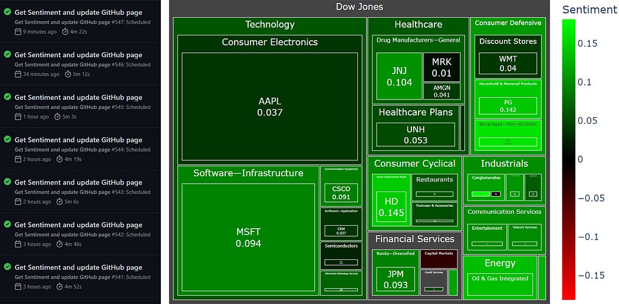This screenshot has height=304, width=619.
Task: Click the stopwatch icon beside '4m 46s'
Action: point(60,244)
